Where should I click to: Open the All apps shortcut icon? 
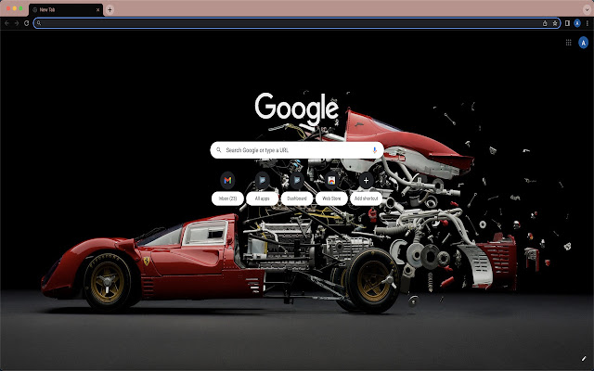pyautogui.click(x=262, y=180)
